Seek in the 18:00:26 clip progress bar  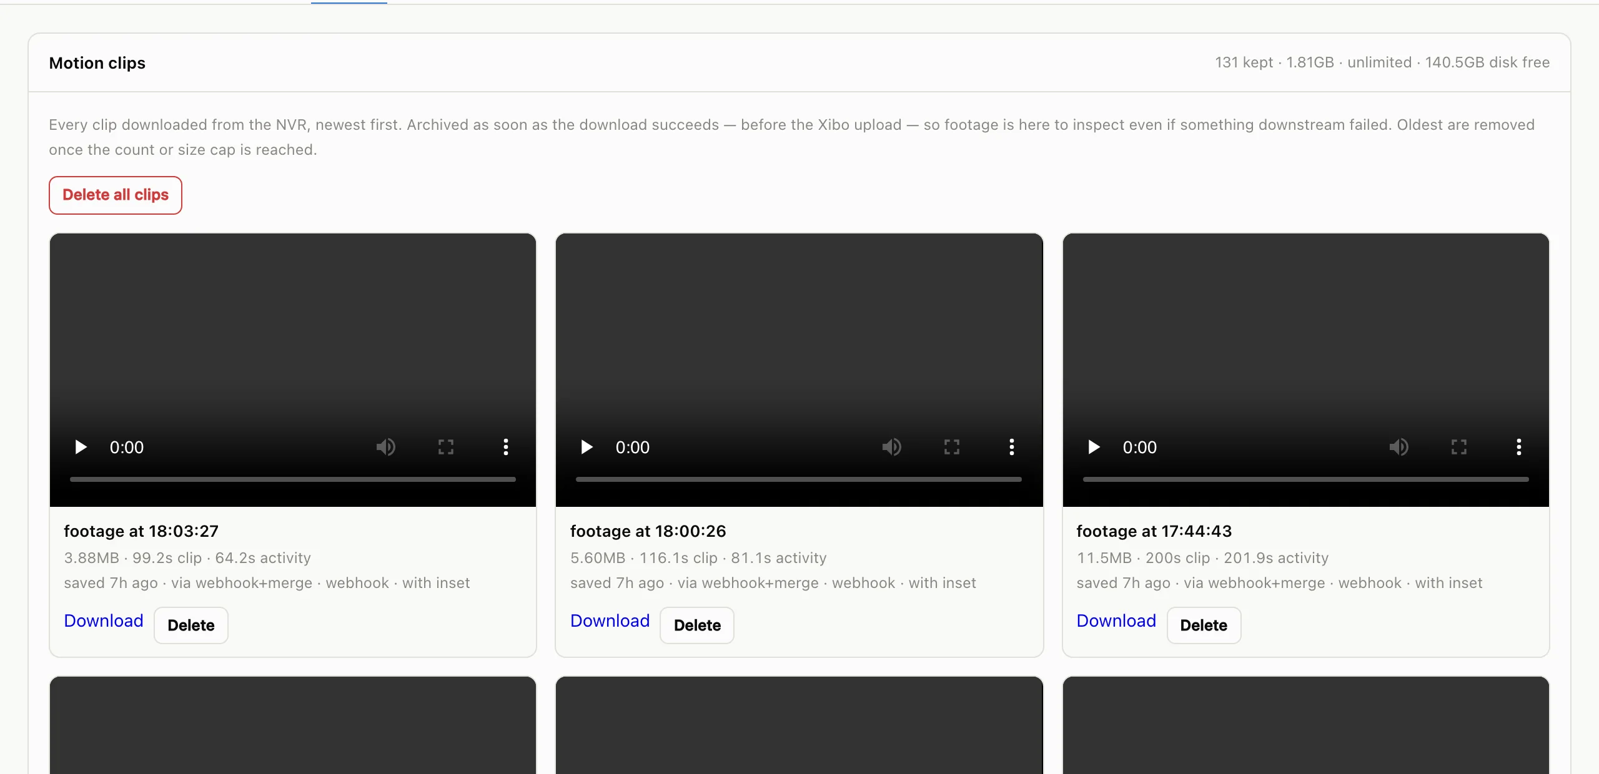pos(799,479)
